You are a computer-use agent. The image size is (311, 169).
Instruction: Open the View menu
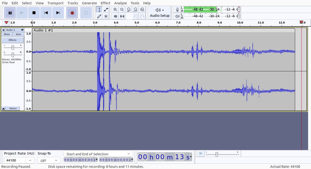pyautogui.click(x=40, y=3)
